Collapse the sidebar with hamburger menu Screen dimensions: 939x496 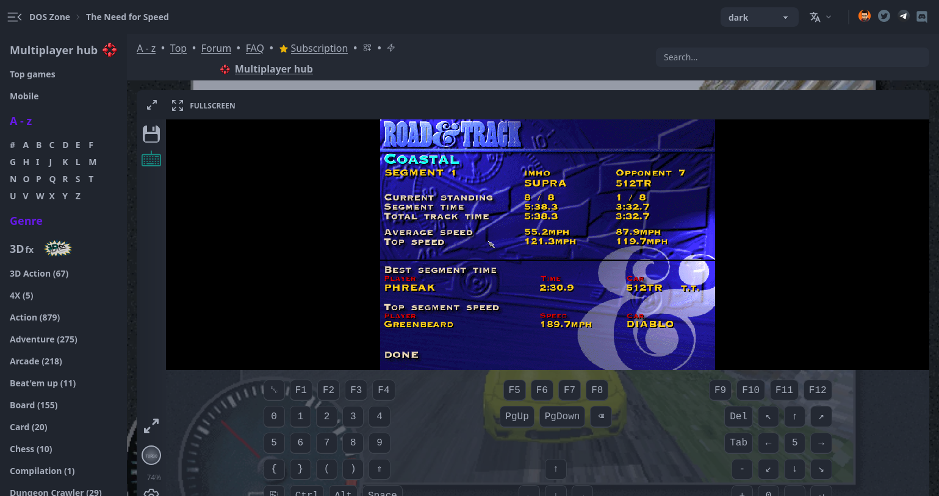[x=15, y=17]
